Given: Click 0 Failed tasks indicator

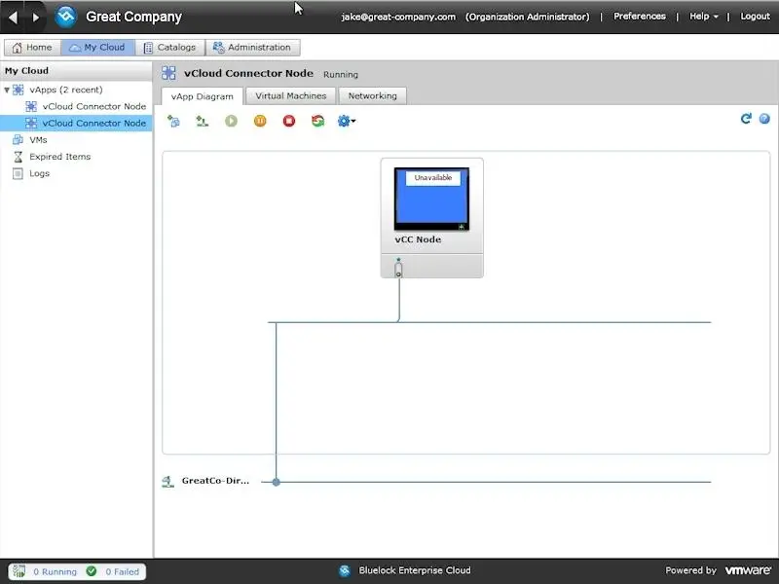Looking at the screenshot, I should 123,571.
